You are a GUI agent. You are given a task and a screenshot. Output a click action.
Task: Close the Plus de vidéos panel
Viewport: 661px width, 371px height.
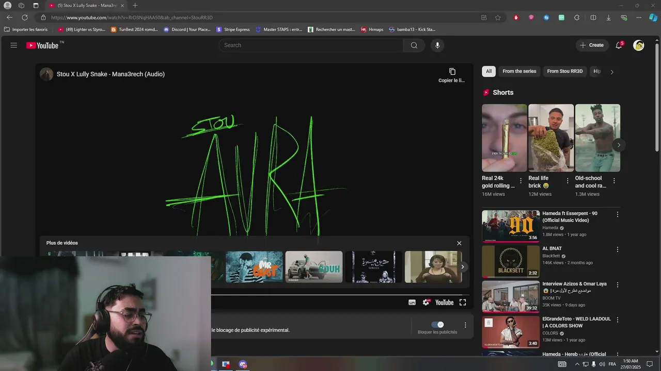[x=459, y=243]
